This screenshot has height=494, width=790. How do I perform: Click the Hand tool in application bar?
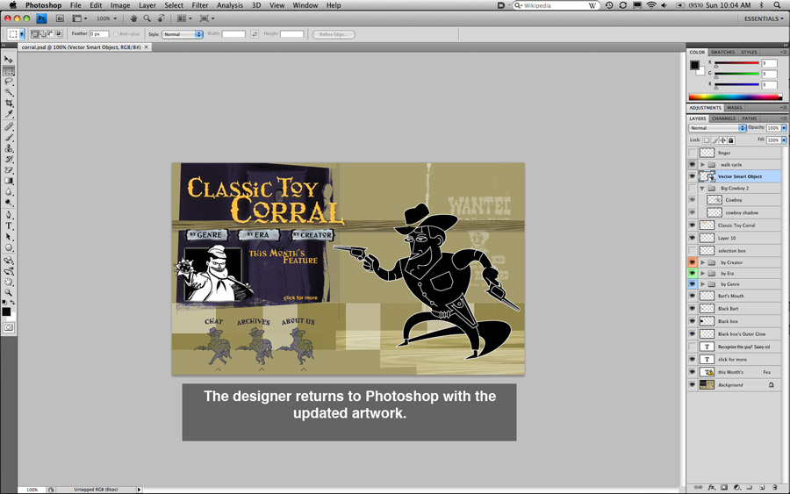[133, 18]
